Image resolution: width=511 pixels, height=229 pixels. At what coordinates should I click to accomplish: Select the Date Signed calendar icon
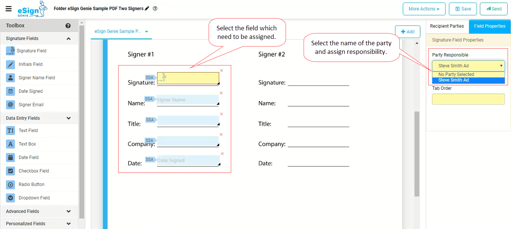(10, 91)
